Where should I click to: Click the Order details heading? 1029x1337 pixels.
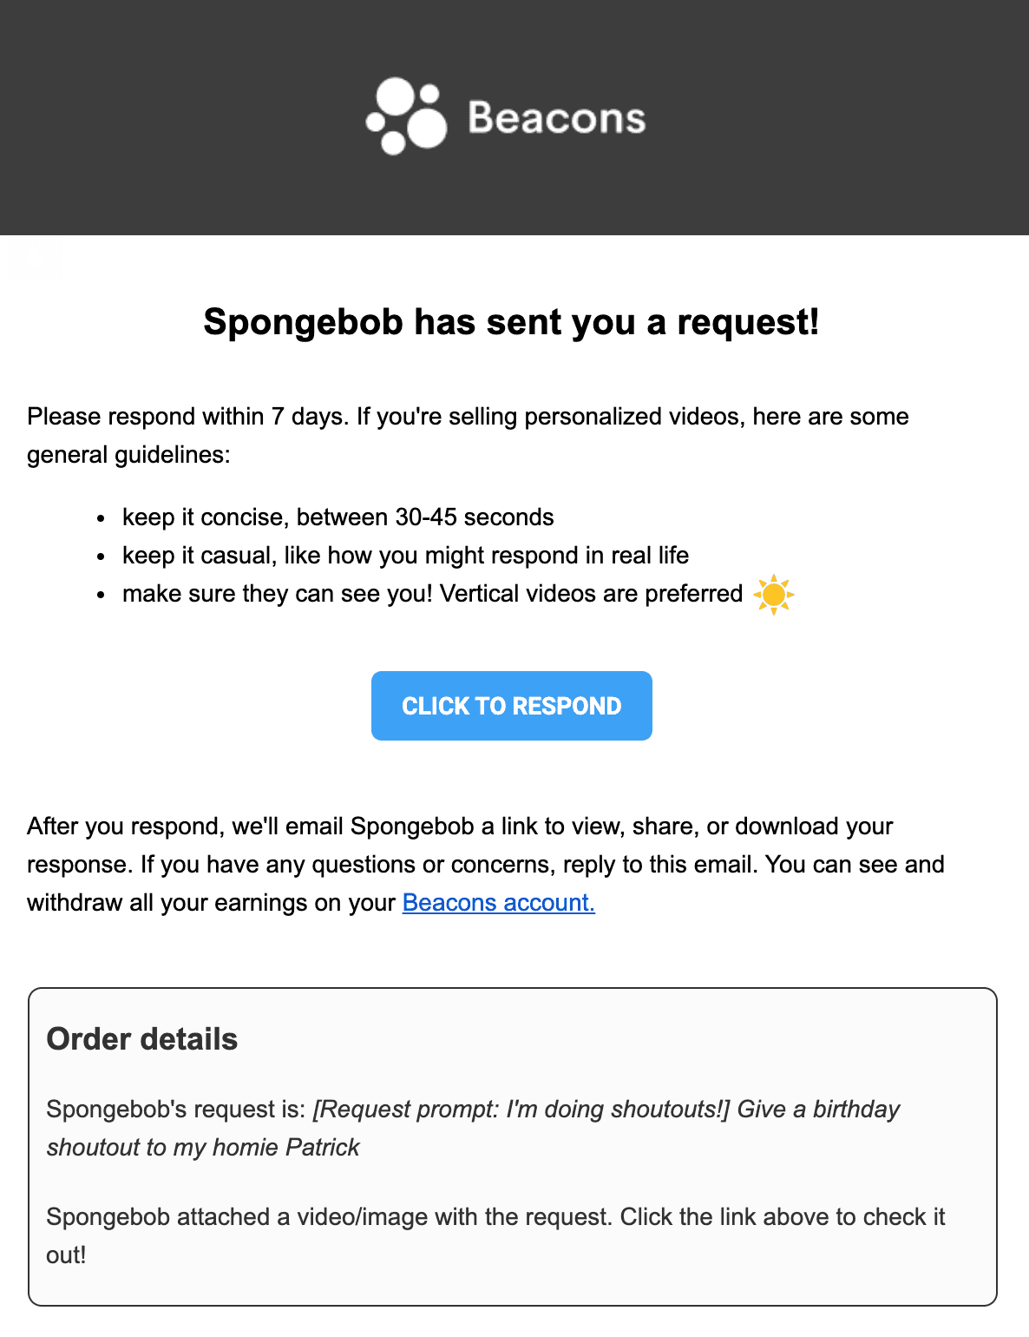tap(141, 1039)
